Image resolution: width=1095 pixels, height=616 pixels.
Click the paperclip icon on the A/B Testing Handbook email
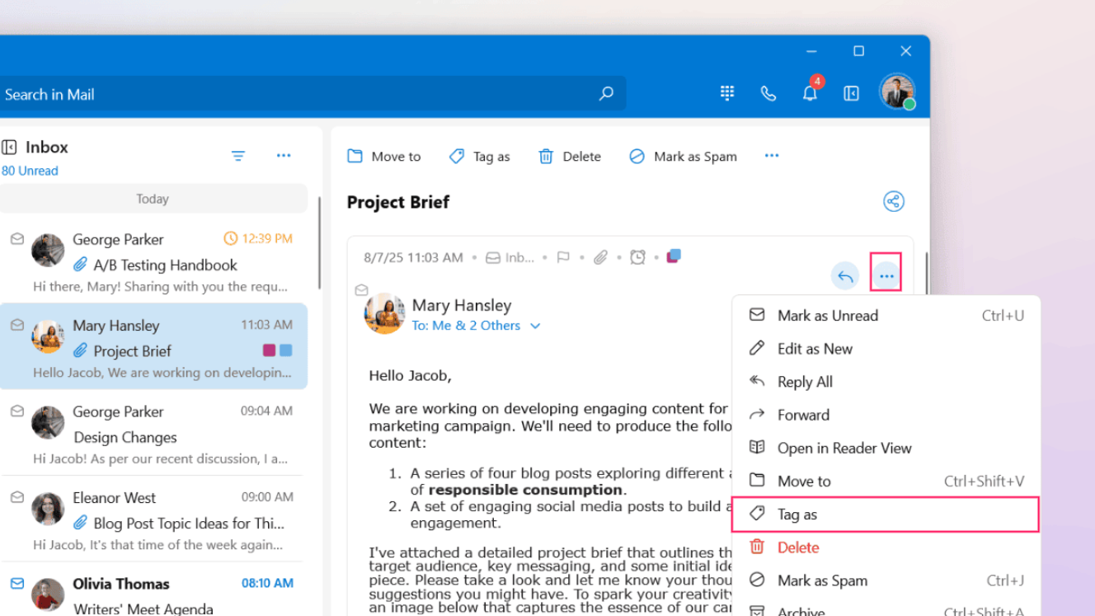click(x=80, y=265)
